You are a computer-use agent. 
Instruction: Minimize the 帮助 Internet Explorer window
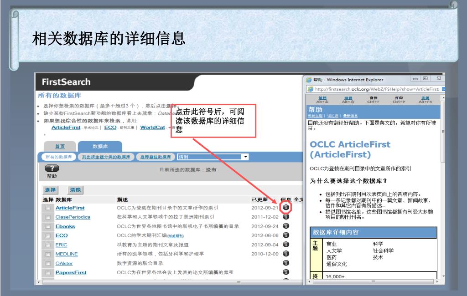[x=415, y=78]
